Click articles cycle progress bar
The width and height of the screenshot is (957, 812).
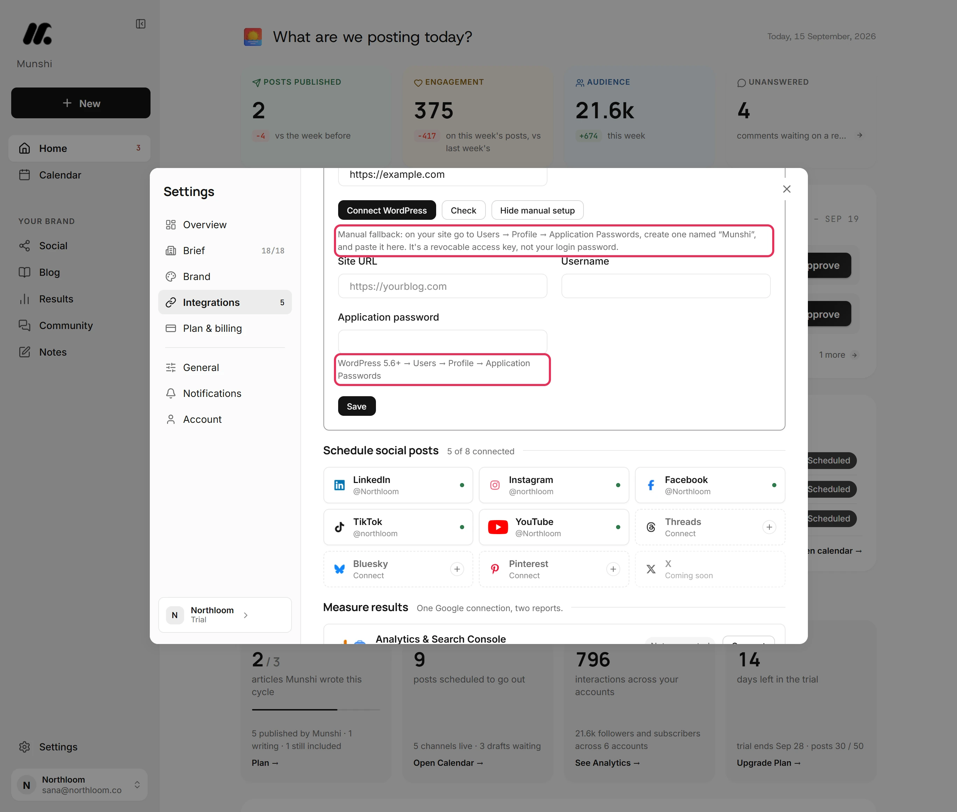coord(316,710)
